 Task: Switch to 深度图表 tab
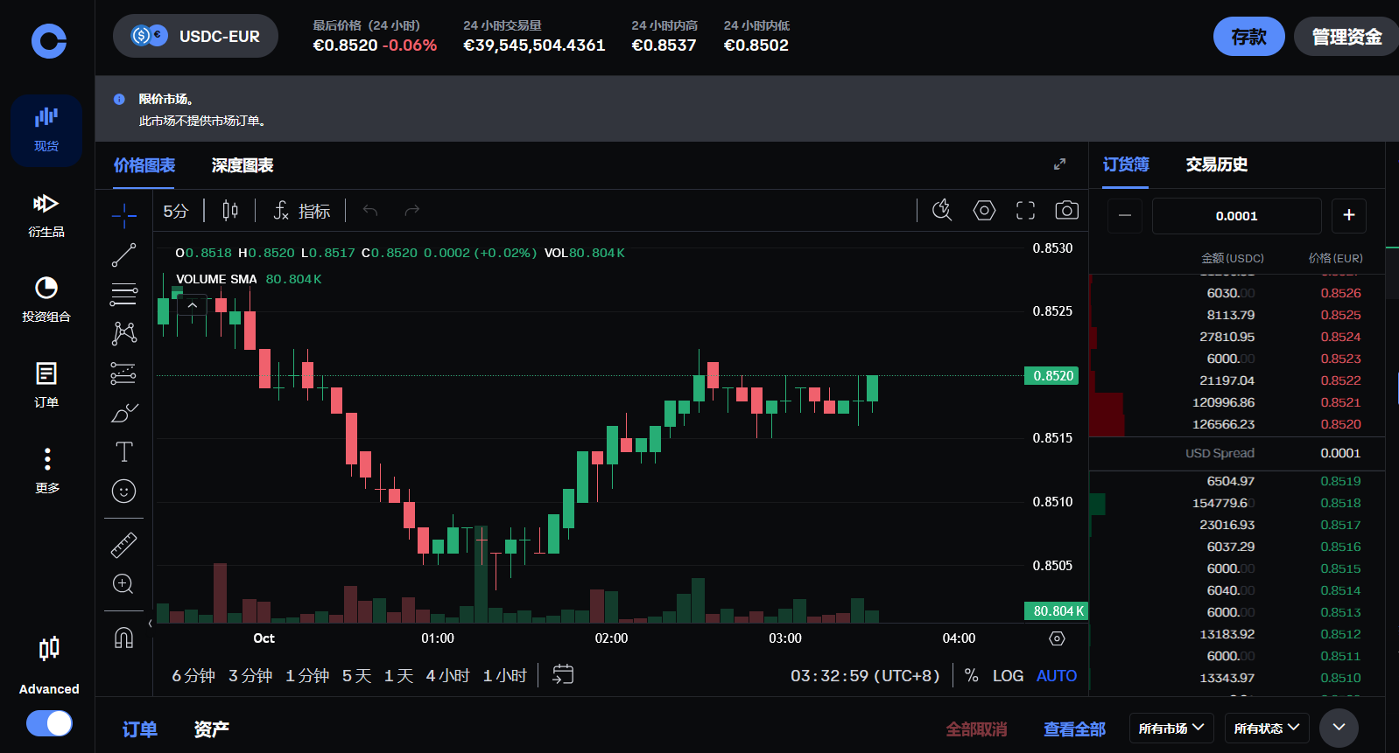point(243,165)
